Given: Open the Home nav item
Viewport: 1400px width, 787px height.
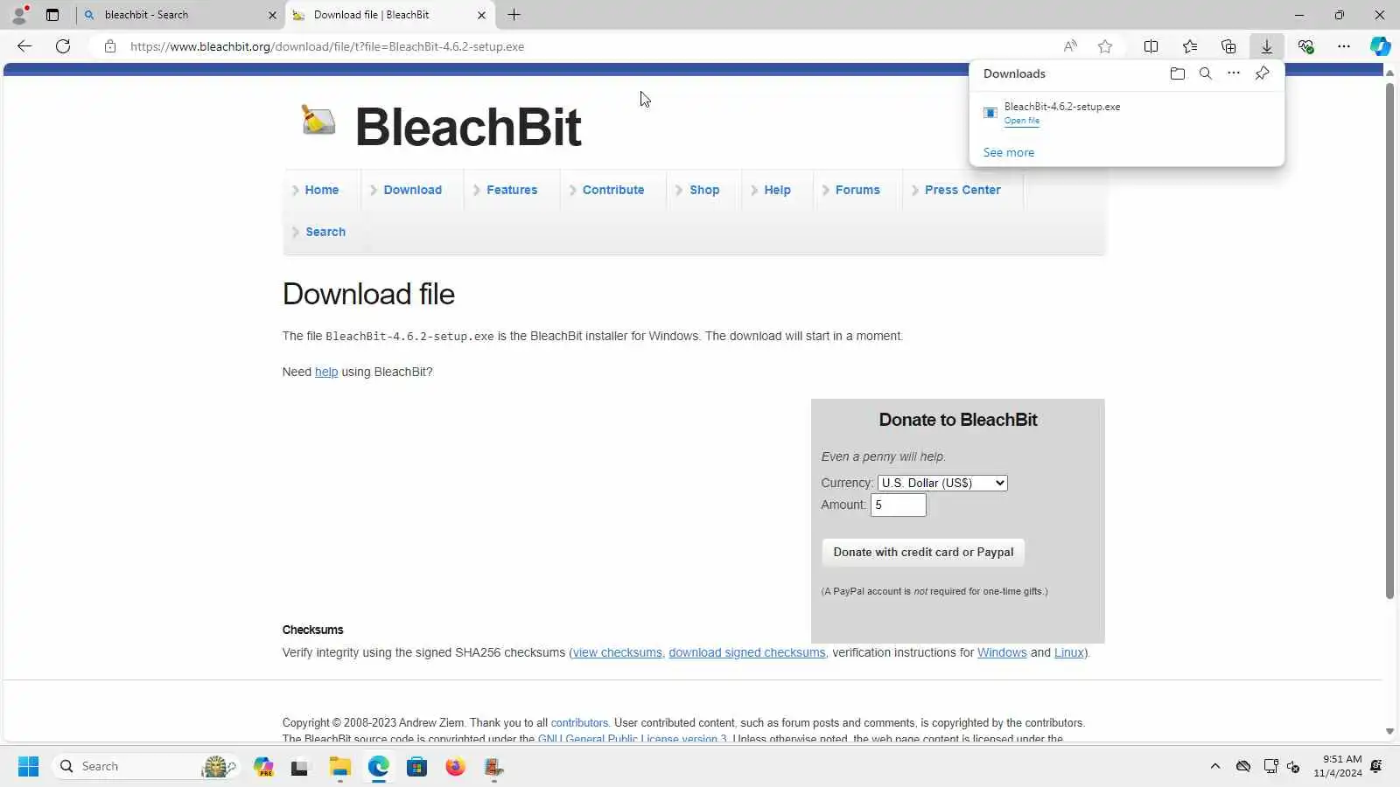Looking at the screenshot, I should (x=321, y=190).
